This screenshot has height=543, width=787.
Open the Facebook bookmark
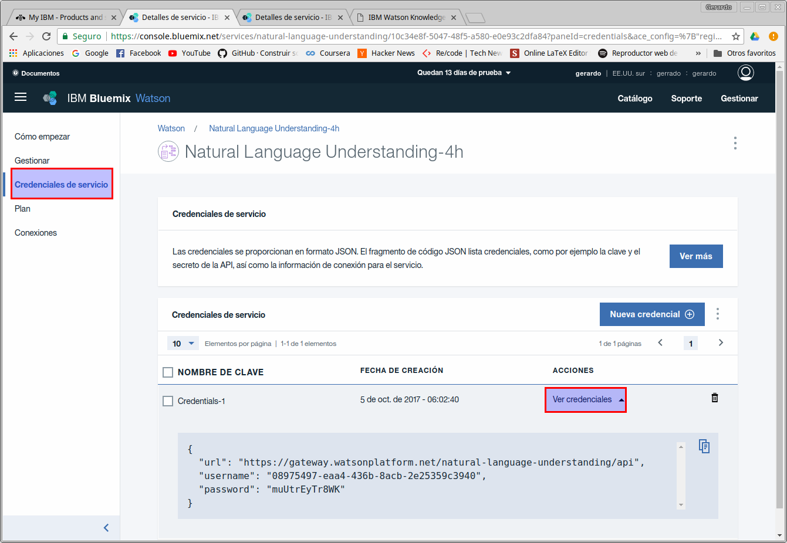139,53
